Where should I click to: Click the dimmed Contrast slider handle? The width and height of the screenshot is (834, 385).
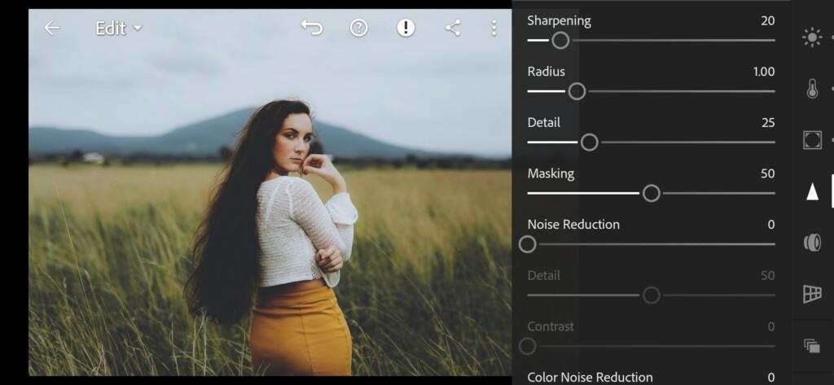(527, 346)
